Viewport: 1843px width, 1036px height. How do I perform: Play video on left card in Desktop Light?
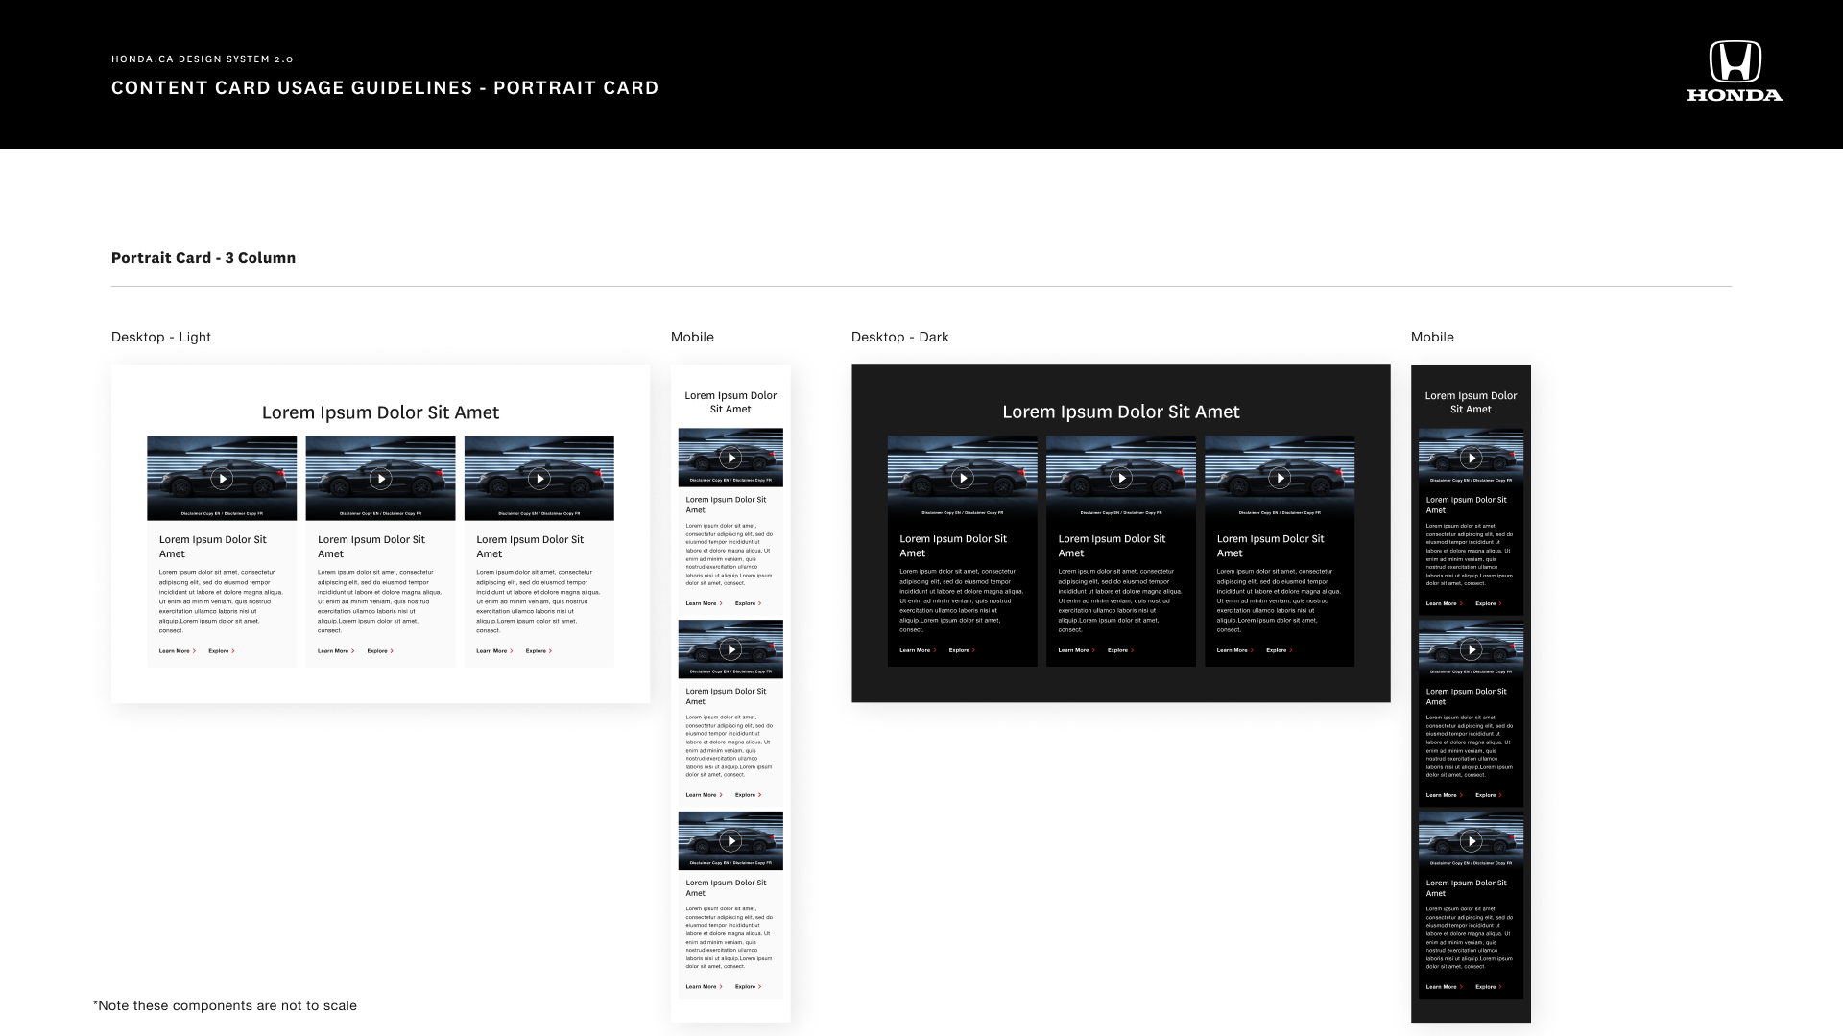(222, 479)
